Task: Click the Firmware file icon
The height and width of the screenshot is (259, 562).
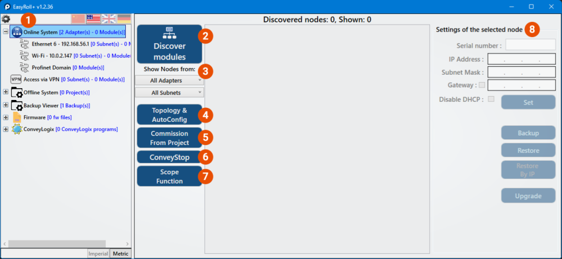Action: tap(17, 117)
